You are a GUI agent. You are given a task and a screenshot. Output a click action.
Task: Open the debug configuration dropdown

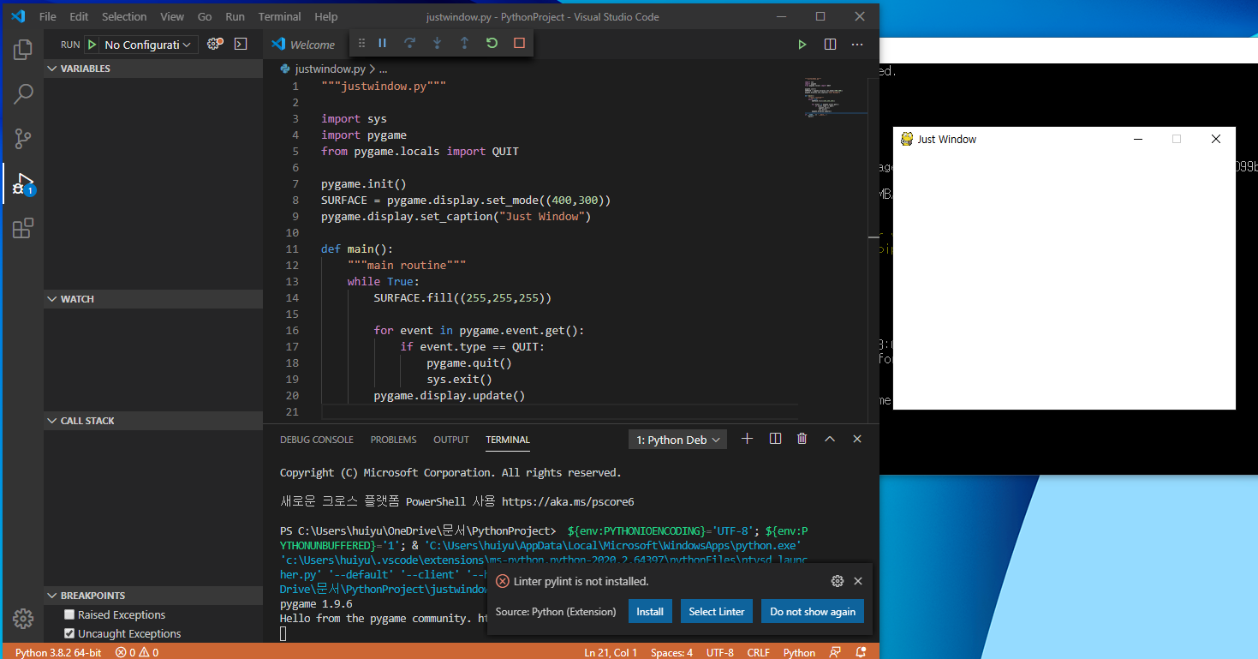point(150,45)
